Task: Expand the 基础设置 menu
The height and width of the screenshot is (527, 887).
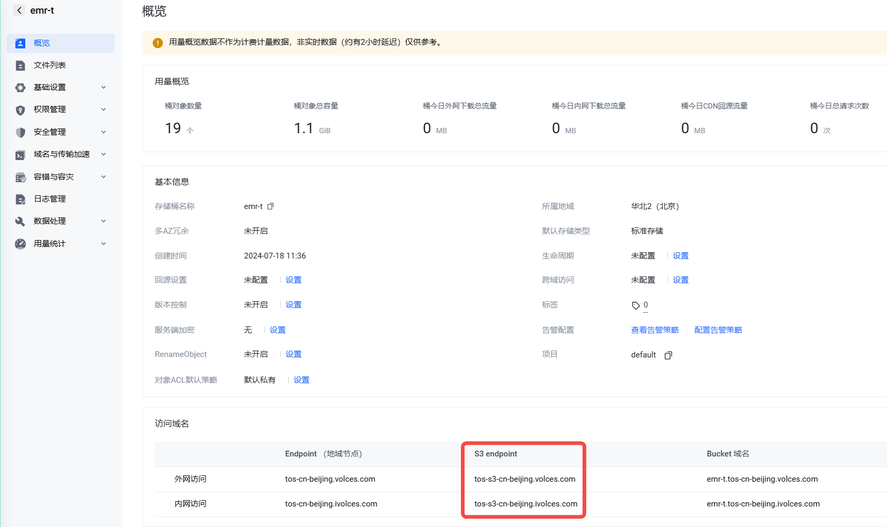Action: tap(103, 87)
